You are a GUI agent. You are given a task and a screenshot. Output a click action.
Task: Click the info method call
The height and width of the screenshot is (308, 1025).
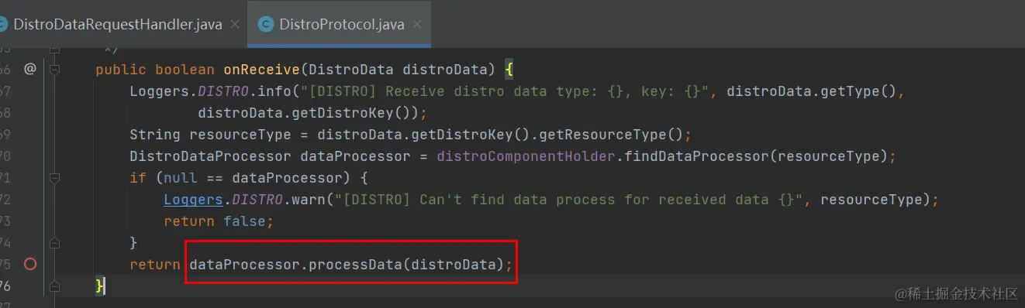coord(274,91)
